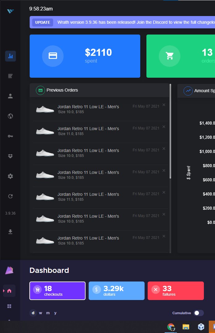Click the checkouts basket icon

coord(37,290)
